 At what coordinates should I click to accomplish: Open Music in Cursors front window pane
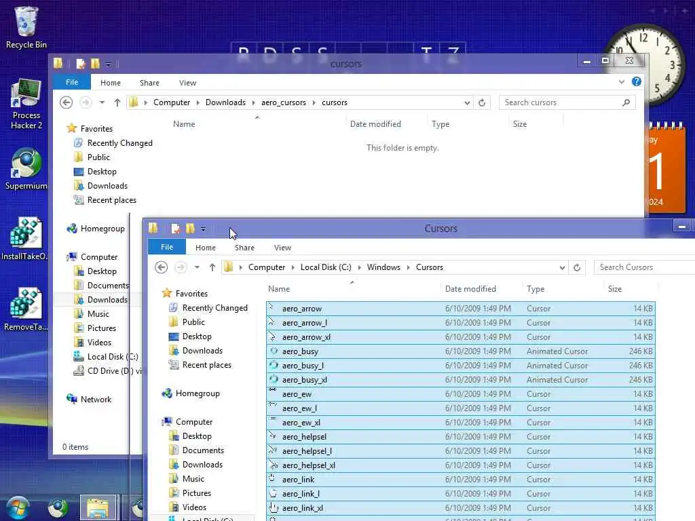193,478
